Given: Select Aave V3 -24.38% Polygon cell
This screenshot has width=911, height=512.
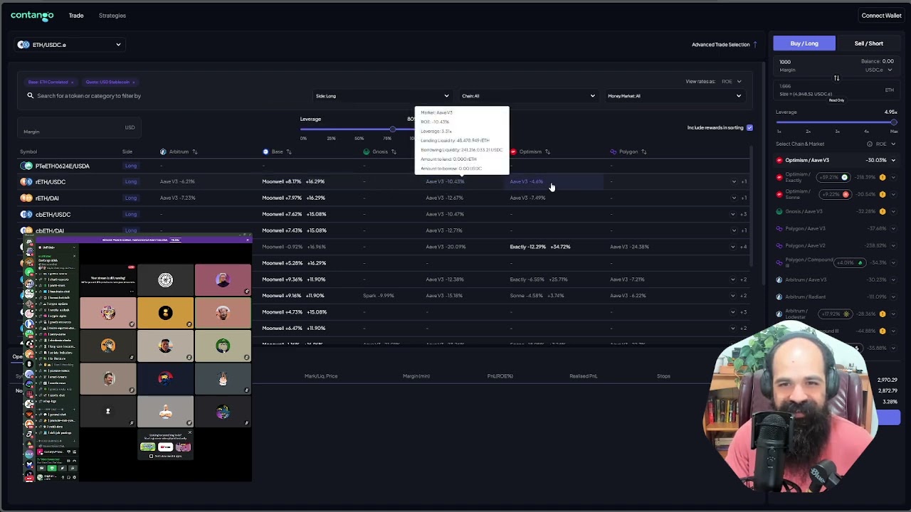Looking at the screenshot, I should click(x=629, y=247).
